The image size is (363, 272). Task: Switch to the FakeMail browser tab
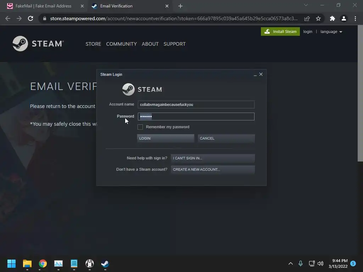click(x=43, y=6)
